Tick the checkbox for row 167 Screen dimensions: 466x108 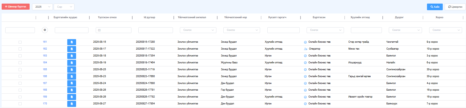pos(20,83)
